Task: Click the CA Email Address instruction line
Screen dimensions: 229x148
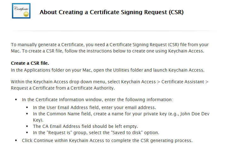Action: click(x=85, y=126)
